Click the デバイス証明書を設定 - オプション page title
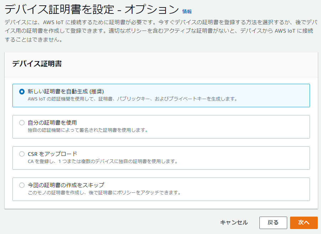321x234 pixels. tap(91, 9)
